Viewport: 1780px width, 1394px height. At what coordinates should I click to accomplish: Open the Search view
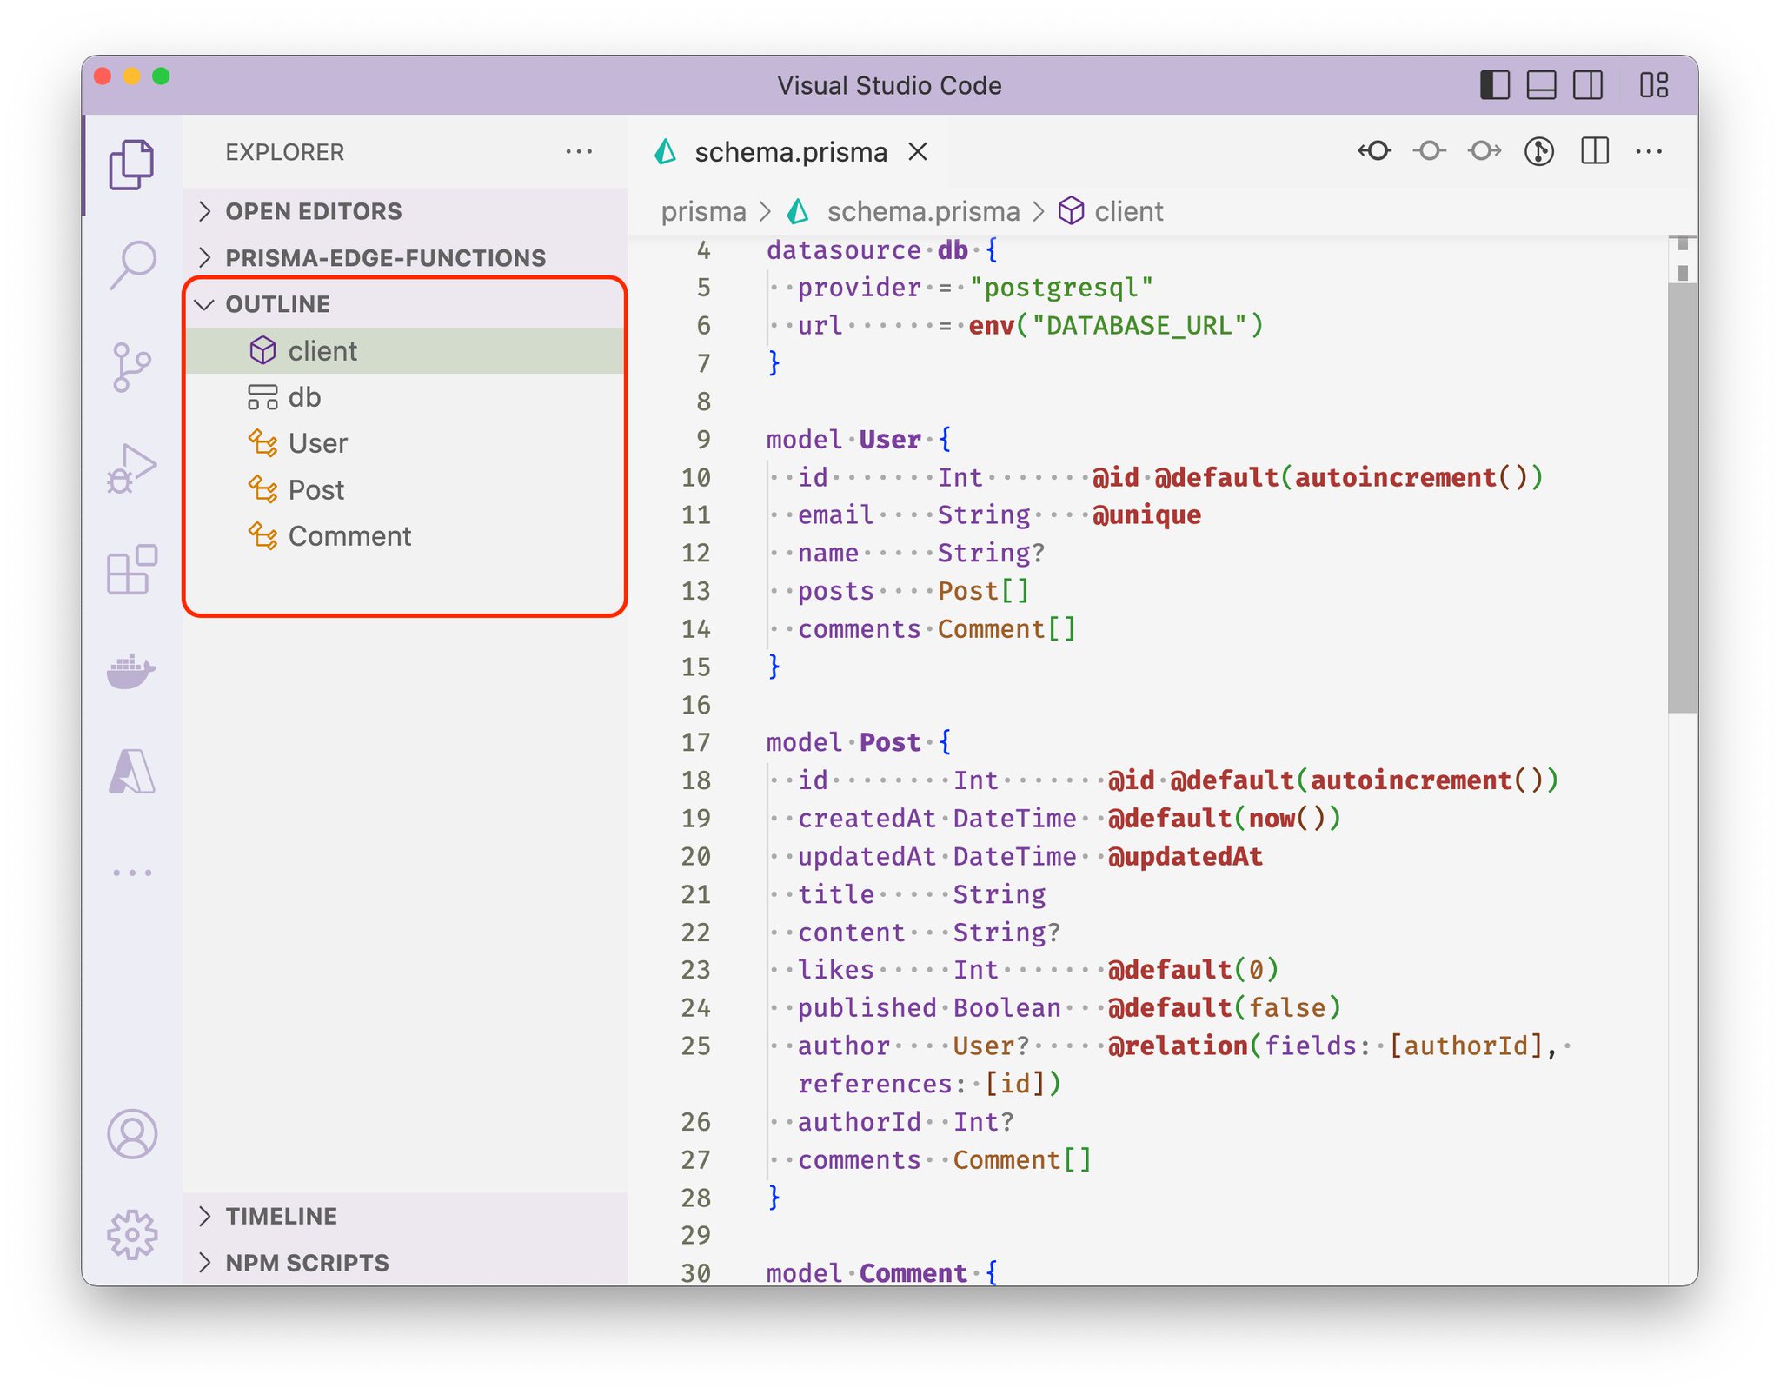[x=132, y=265]
